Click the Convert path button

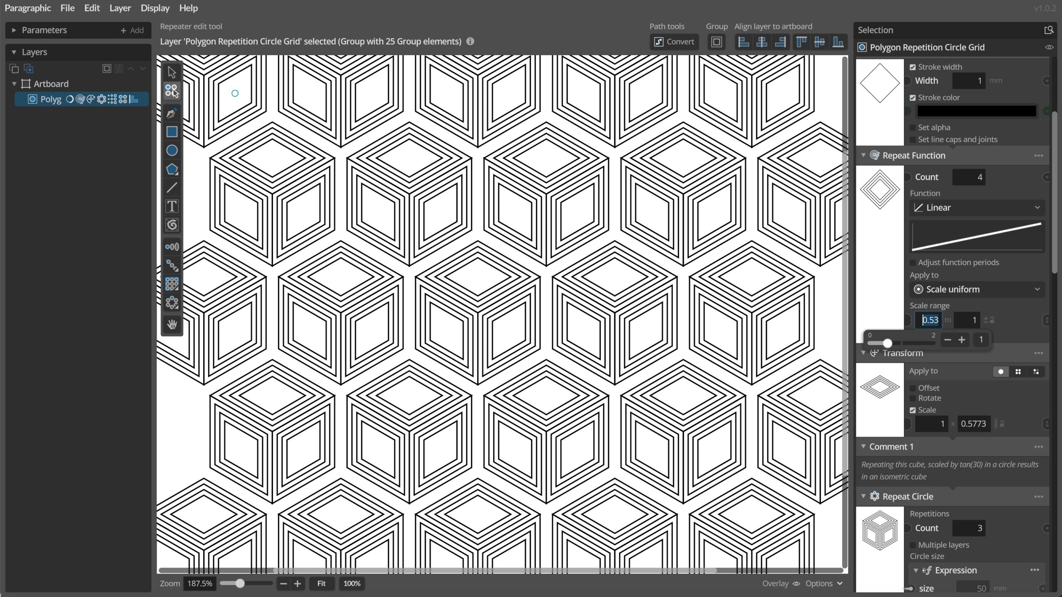[x=674, y=42]
